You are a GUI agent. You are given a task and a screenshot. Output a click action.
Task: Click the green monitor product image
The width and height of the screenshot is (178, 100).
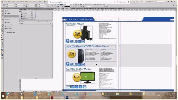[88, 77]
